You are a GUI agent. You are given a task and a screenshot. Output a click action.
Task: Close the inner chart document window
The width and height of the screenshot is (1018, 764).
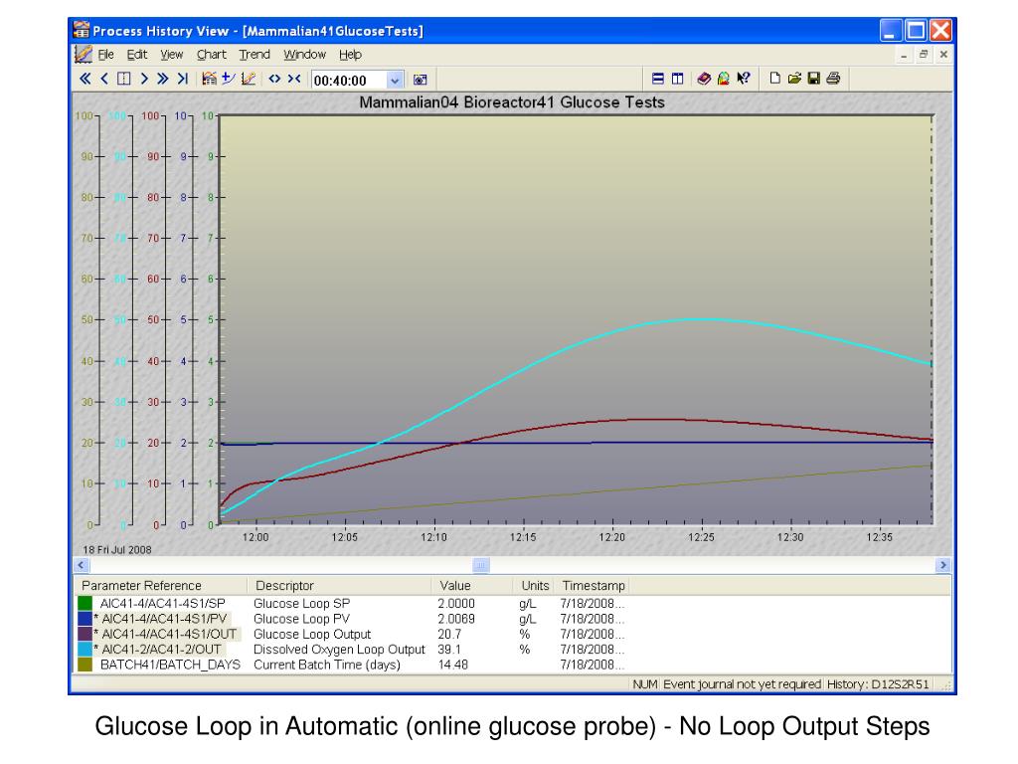[x=943, y=56]
